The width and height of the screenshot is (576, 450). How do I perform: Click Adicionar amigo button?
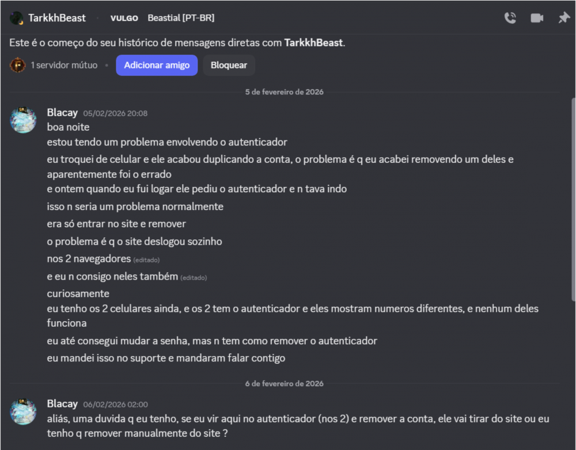pyautogui.click(x=157, y=66)
